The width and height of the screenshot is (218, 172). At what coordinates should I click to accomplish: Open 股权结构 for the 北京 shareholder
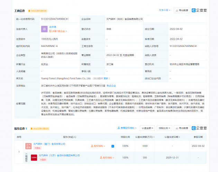[x=107, y=157]
